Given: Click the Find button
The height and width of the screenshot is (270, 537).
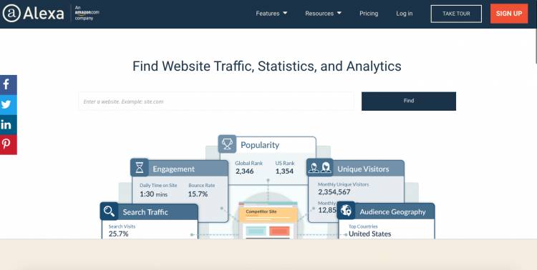Looking at the screenshot, I should [x=409, y=101].
